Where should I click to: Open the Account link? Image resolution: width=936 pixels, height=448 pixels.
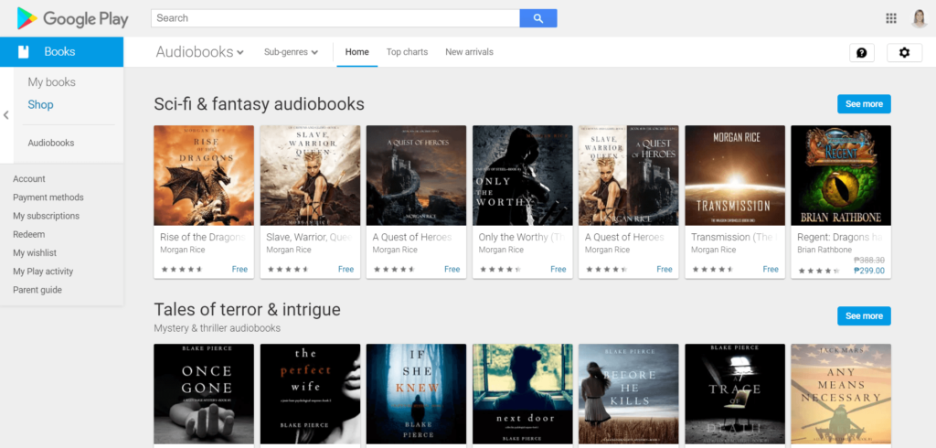click(x=29, y=178)
